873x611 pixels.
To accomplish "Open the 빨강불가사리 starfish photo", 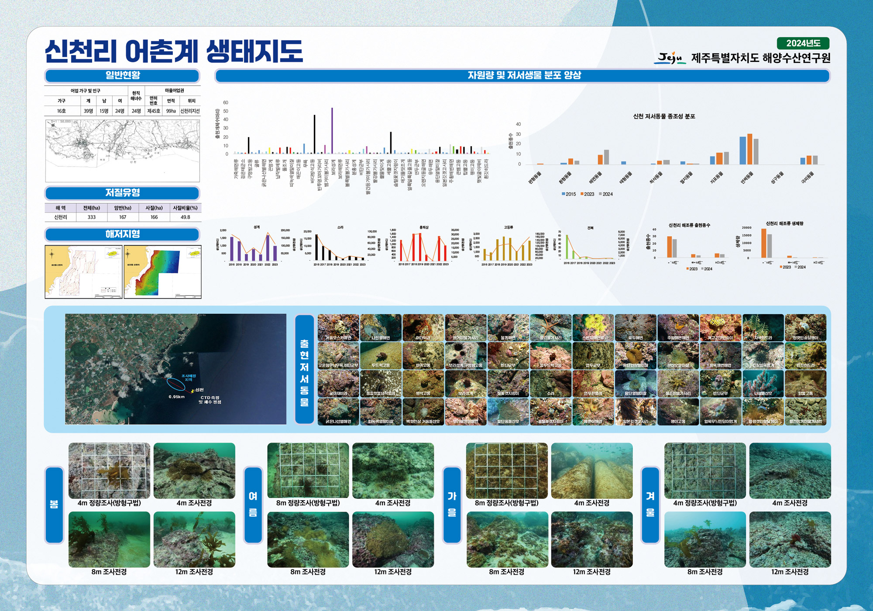I will pos(550,327).
